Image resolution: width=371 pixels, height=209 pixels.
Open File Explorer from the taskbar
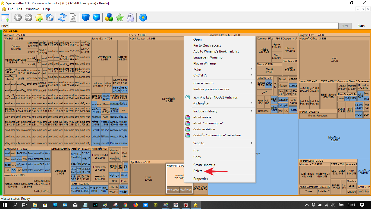[35, 205]
